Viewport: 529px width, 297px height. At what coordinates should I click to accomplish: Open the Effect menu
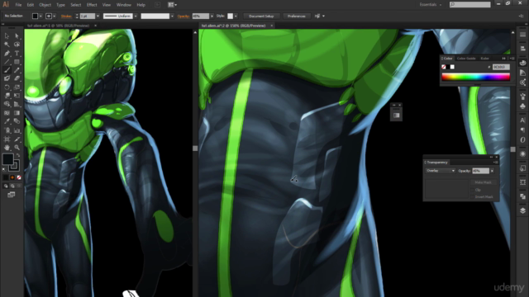pos(92,5)
